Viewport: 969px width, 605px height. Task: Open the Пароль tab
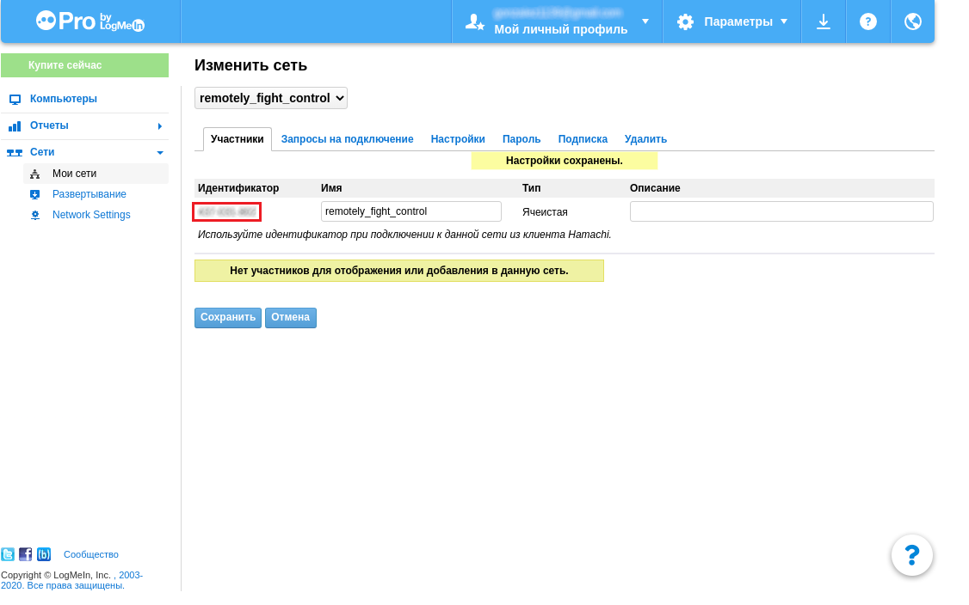522,139
